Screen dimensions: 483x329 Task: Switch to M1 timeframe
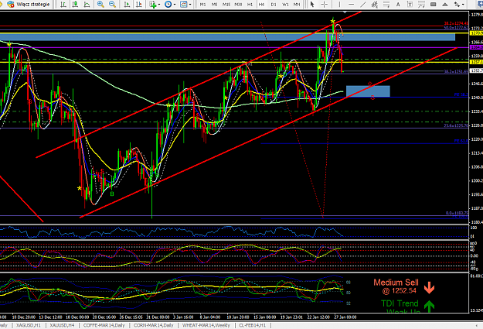coord(202,5)
